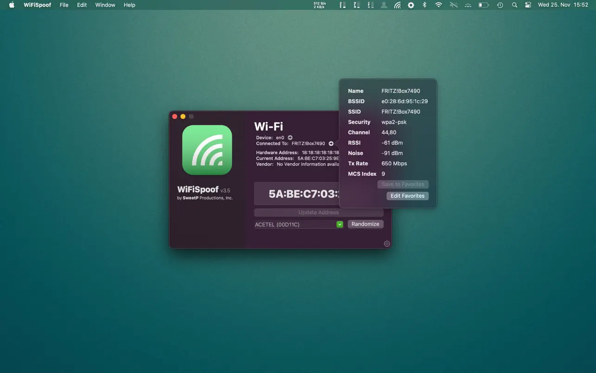Image resolution: width=596 pixels, height=373 pixels.
Task: Click the system Wi-Fi icon in menu bar
Action: 438,5
